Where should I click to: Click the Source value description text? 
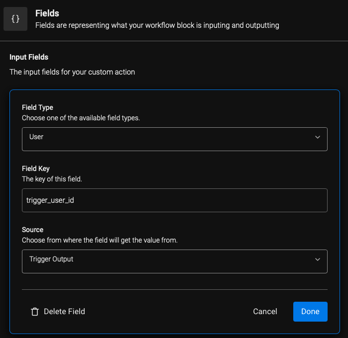[100, 240]
